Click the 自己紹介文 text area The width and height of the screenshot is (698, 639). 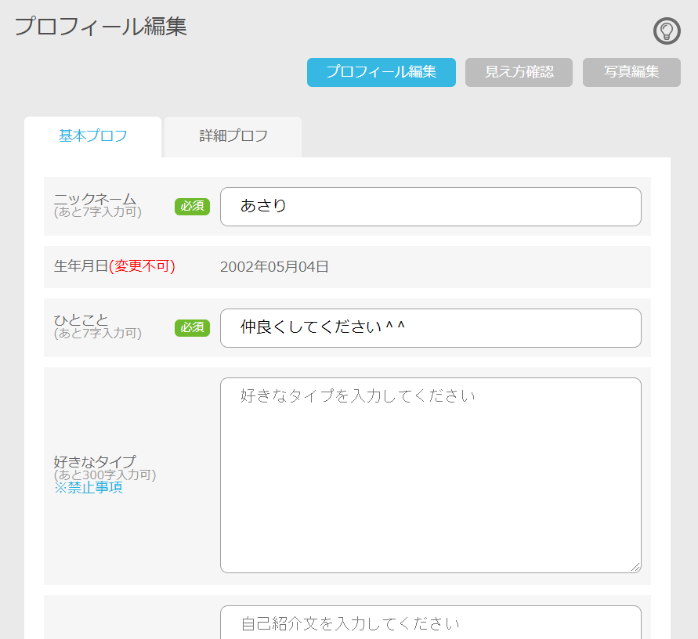[x=430, y=623]
